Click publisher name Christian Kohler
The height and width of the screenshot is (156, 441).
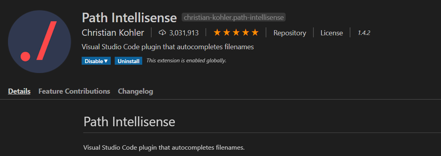pos(113,33)
